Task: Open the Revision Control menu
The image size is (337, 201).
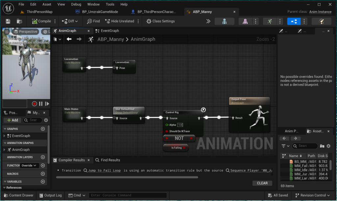Action: 313,195
